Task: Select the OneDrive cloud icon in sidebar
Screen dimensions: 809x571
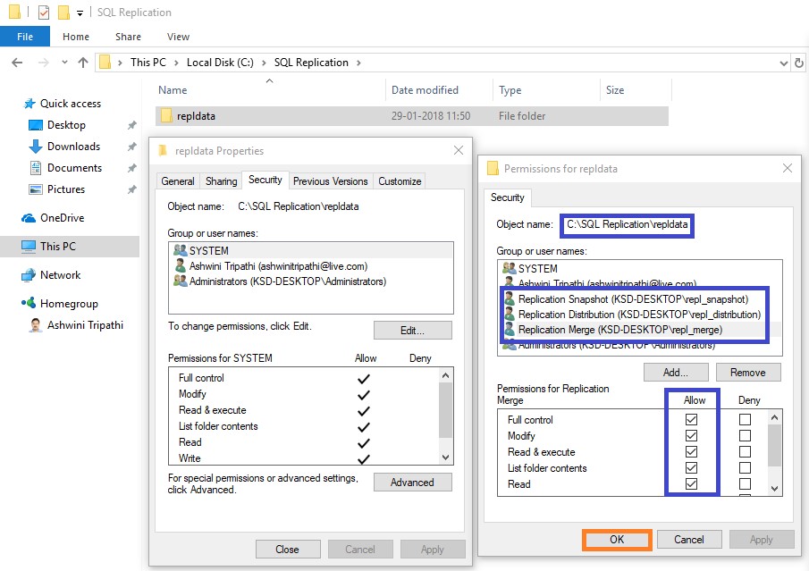Action: [29, 218]
